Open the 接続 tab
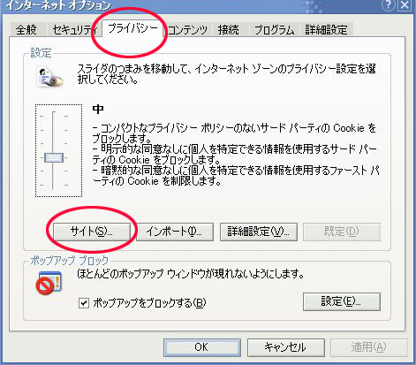The image size is (416, 365). coord(229,30)
